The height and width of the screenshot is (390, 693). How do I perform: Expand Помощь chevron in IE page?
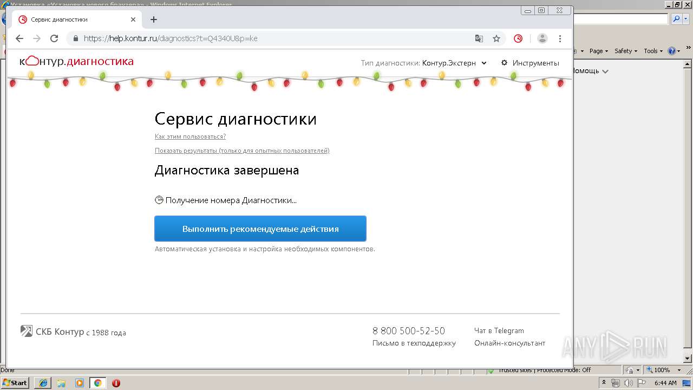[605, 71]
